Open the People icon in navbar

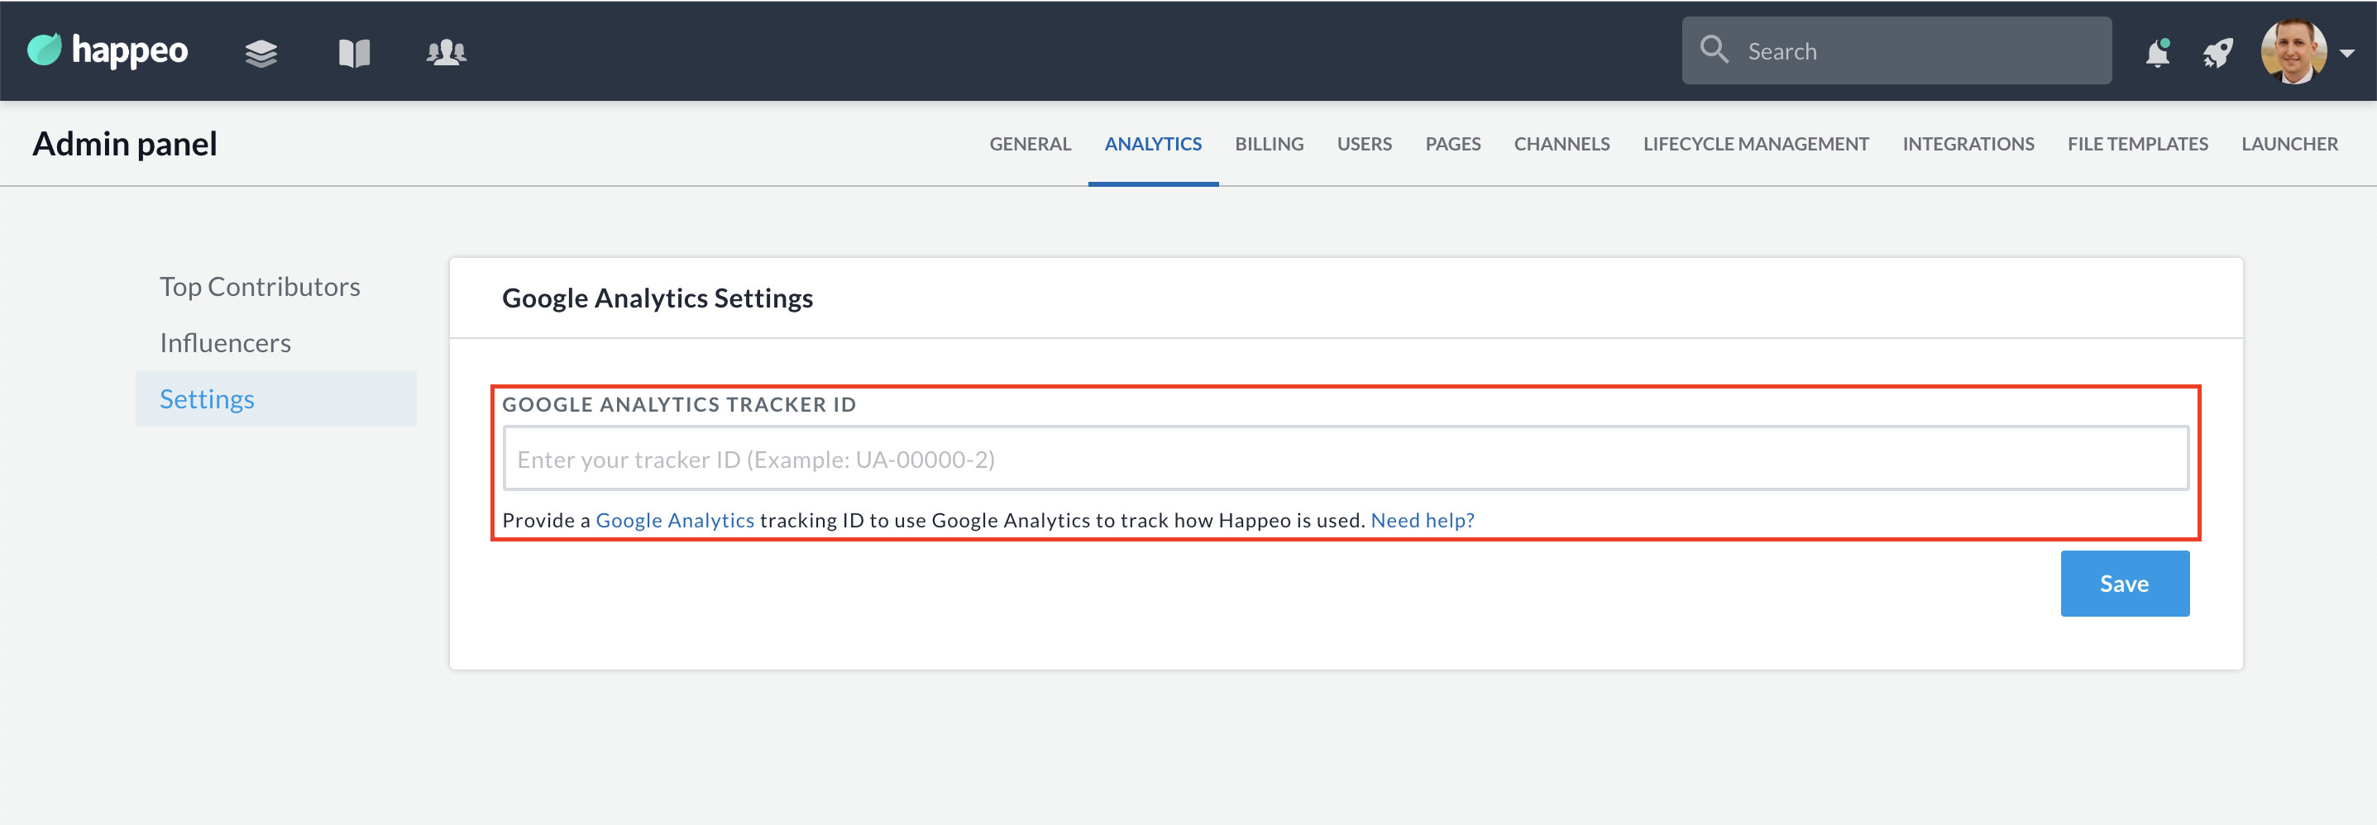tap(446, 53)
